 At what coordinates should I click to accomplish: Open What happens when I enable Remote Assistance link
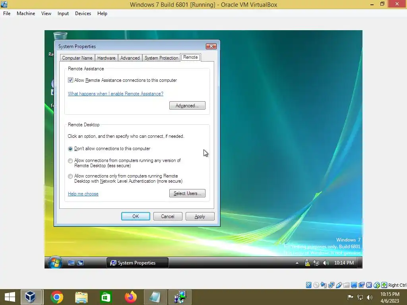116,94
